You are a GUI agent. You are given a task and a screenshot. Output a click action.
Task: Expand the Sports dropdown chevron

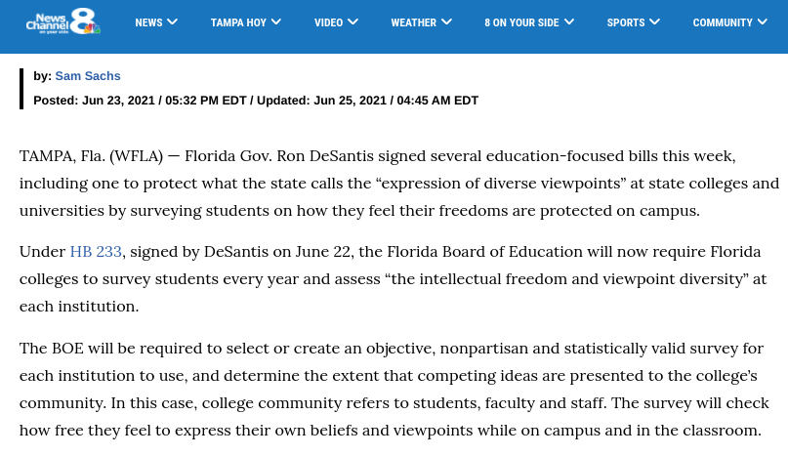pos(654,21)
